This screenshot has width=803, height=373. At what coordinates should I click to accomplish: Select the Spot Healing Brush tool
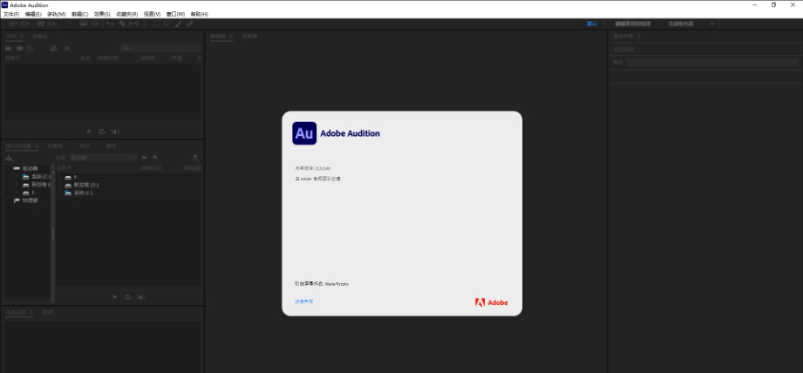[x=189, y=24]
